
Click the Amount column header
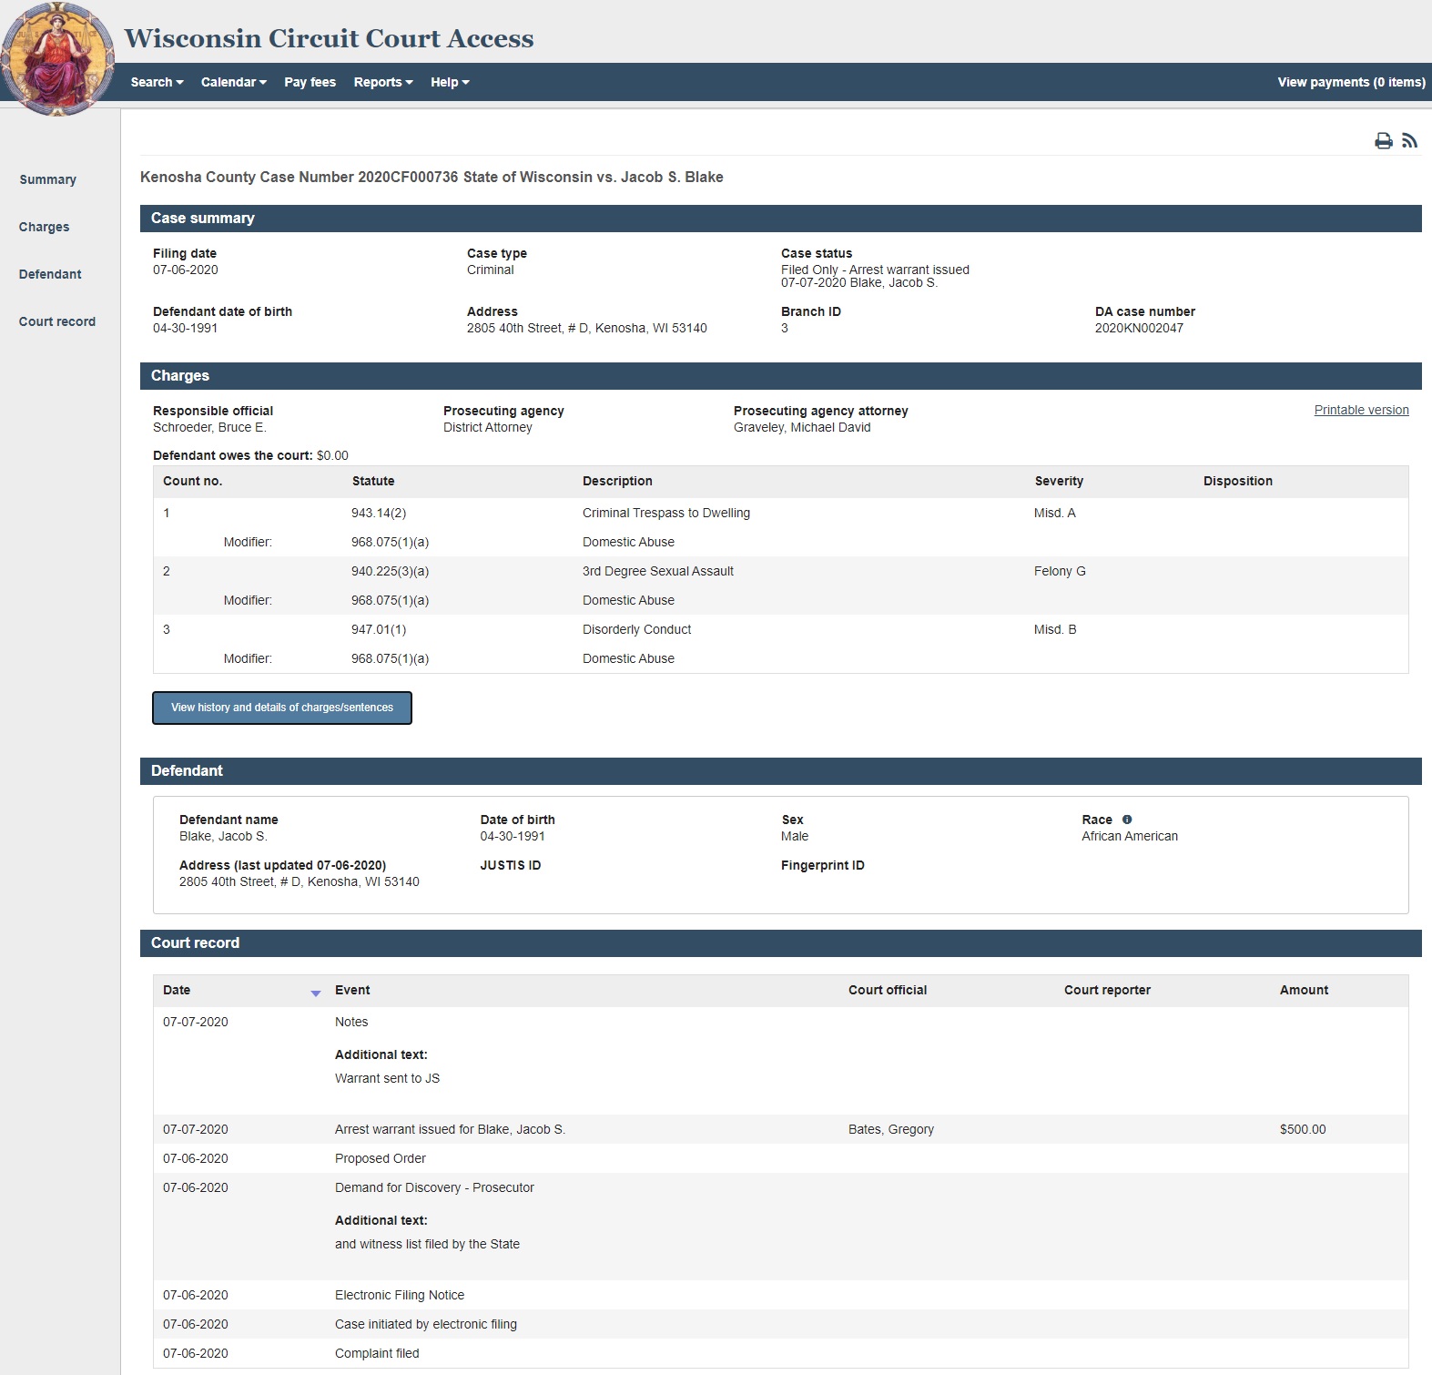pyautogui.click(x=1304, y=990)
